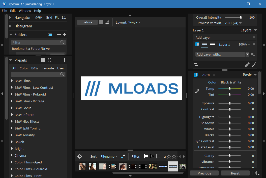Adjust the Overall Intensity slider handle
The width and height of the screenshot is (266, 178).
(241, 17)
